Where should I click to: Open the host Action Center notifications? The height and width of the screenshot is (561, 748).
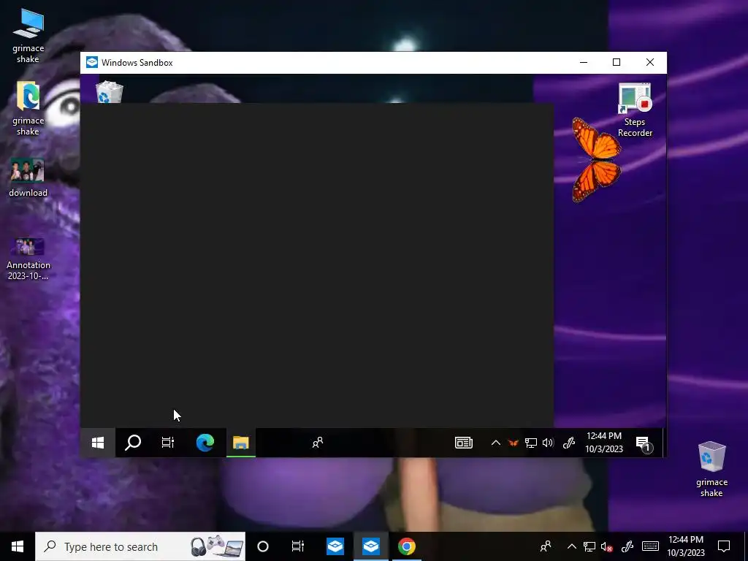pyautogui.click(x=724, y=546)
